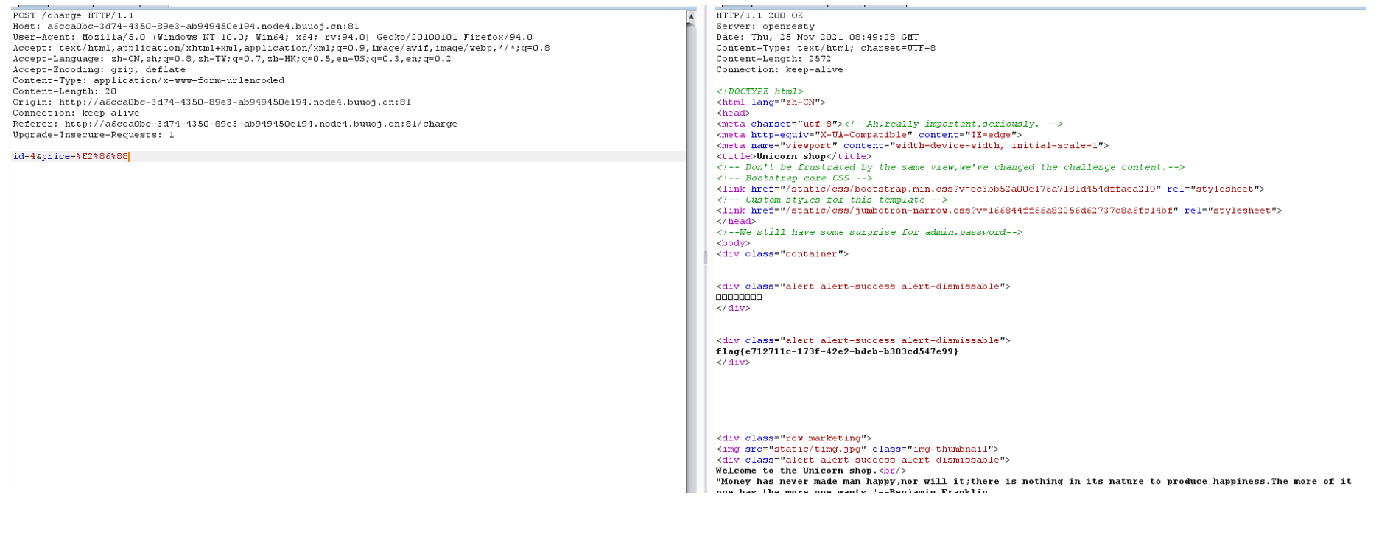Click the 'Content-Length: 20' line

pos(64,91)
